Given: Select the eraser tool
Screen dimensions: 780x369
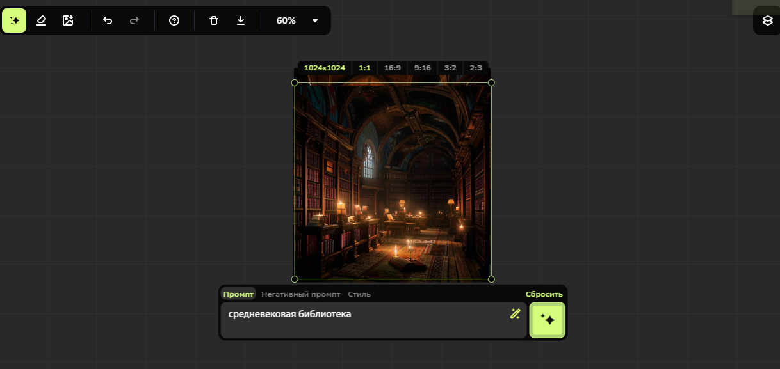Looking at the screenshot, I should coord(42,20).
